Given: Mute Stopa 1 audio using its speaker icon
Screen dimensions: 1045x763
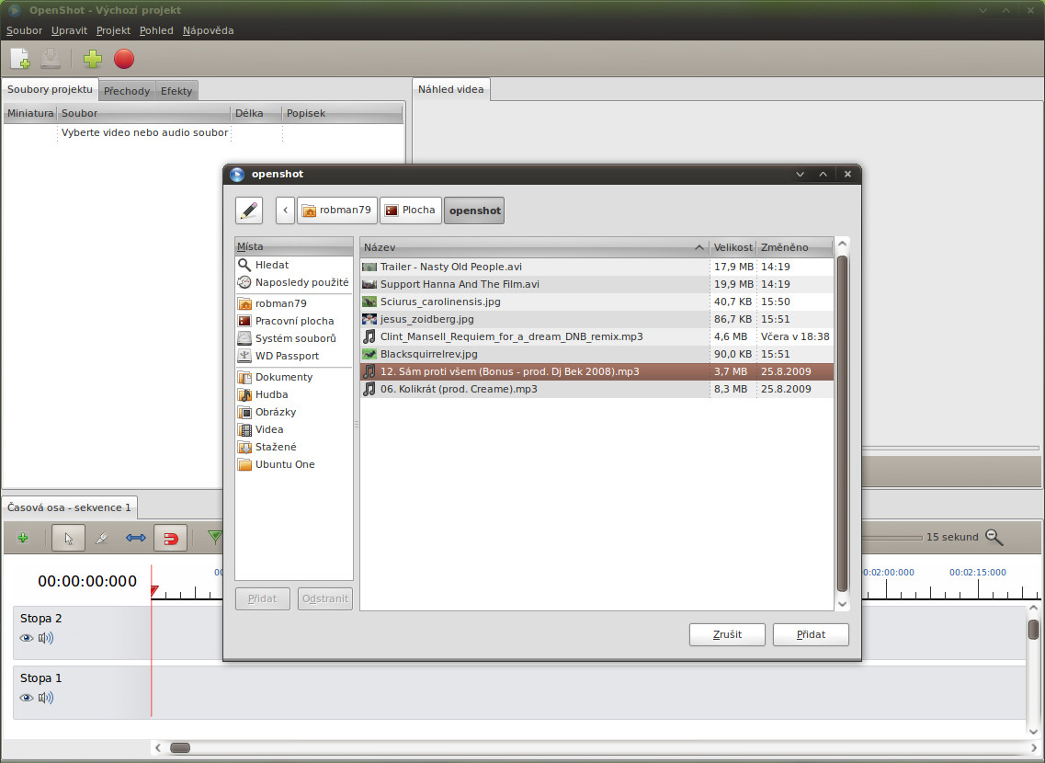Looking at the screenshot, I should pyautogui.click(x=46, y=698).
